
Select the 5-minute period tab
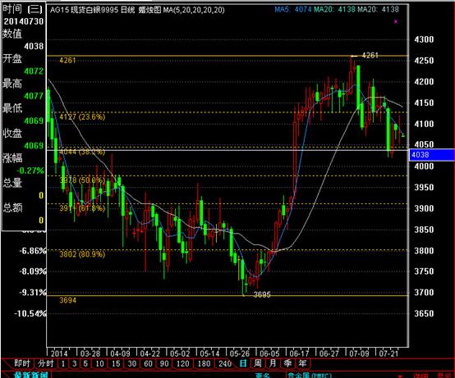click(85, 363)
